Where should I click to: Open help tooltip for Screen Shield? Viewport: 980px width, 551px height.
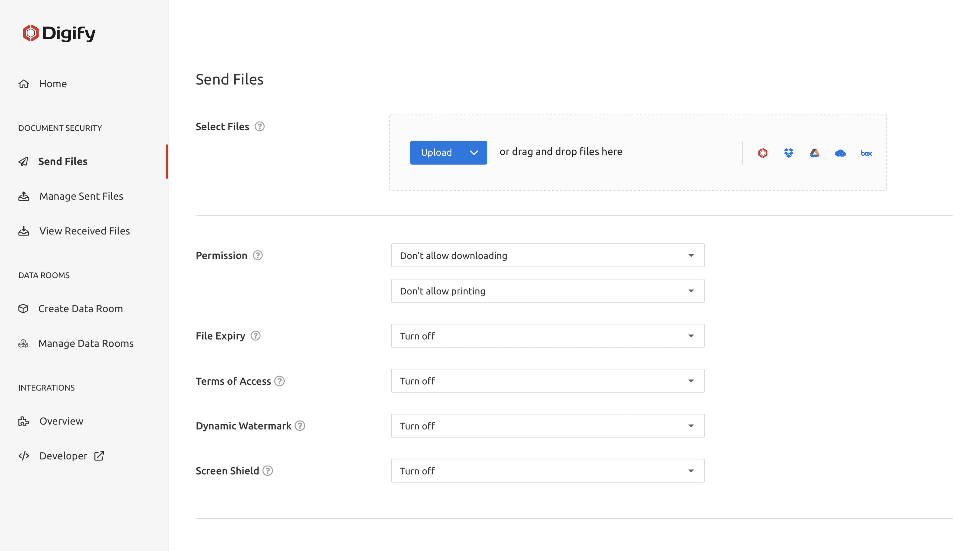point(267,471)
